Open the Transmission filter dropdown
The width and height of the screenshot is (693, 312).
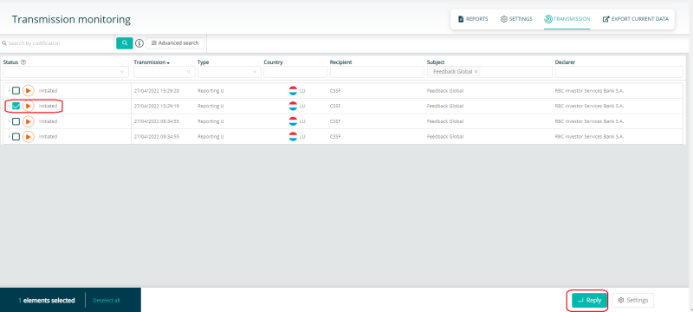(165, 72)
